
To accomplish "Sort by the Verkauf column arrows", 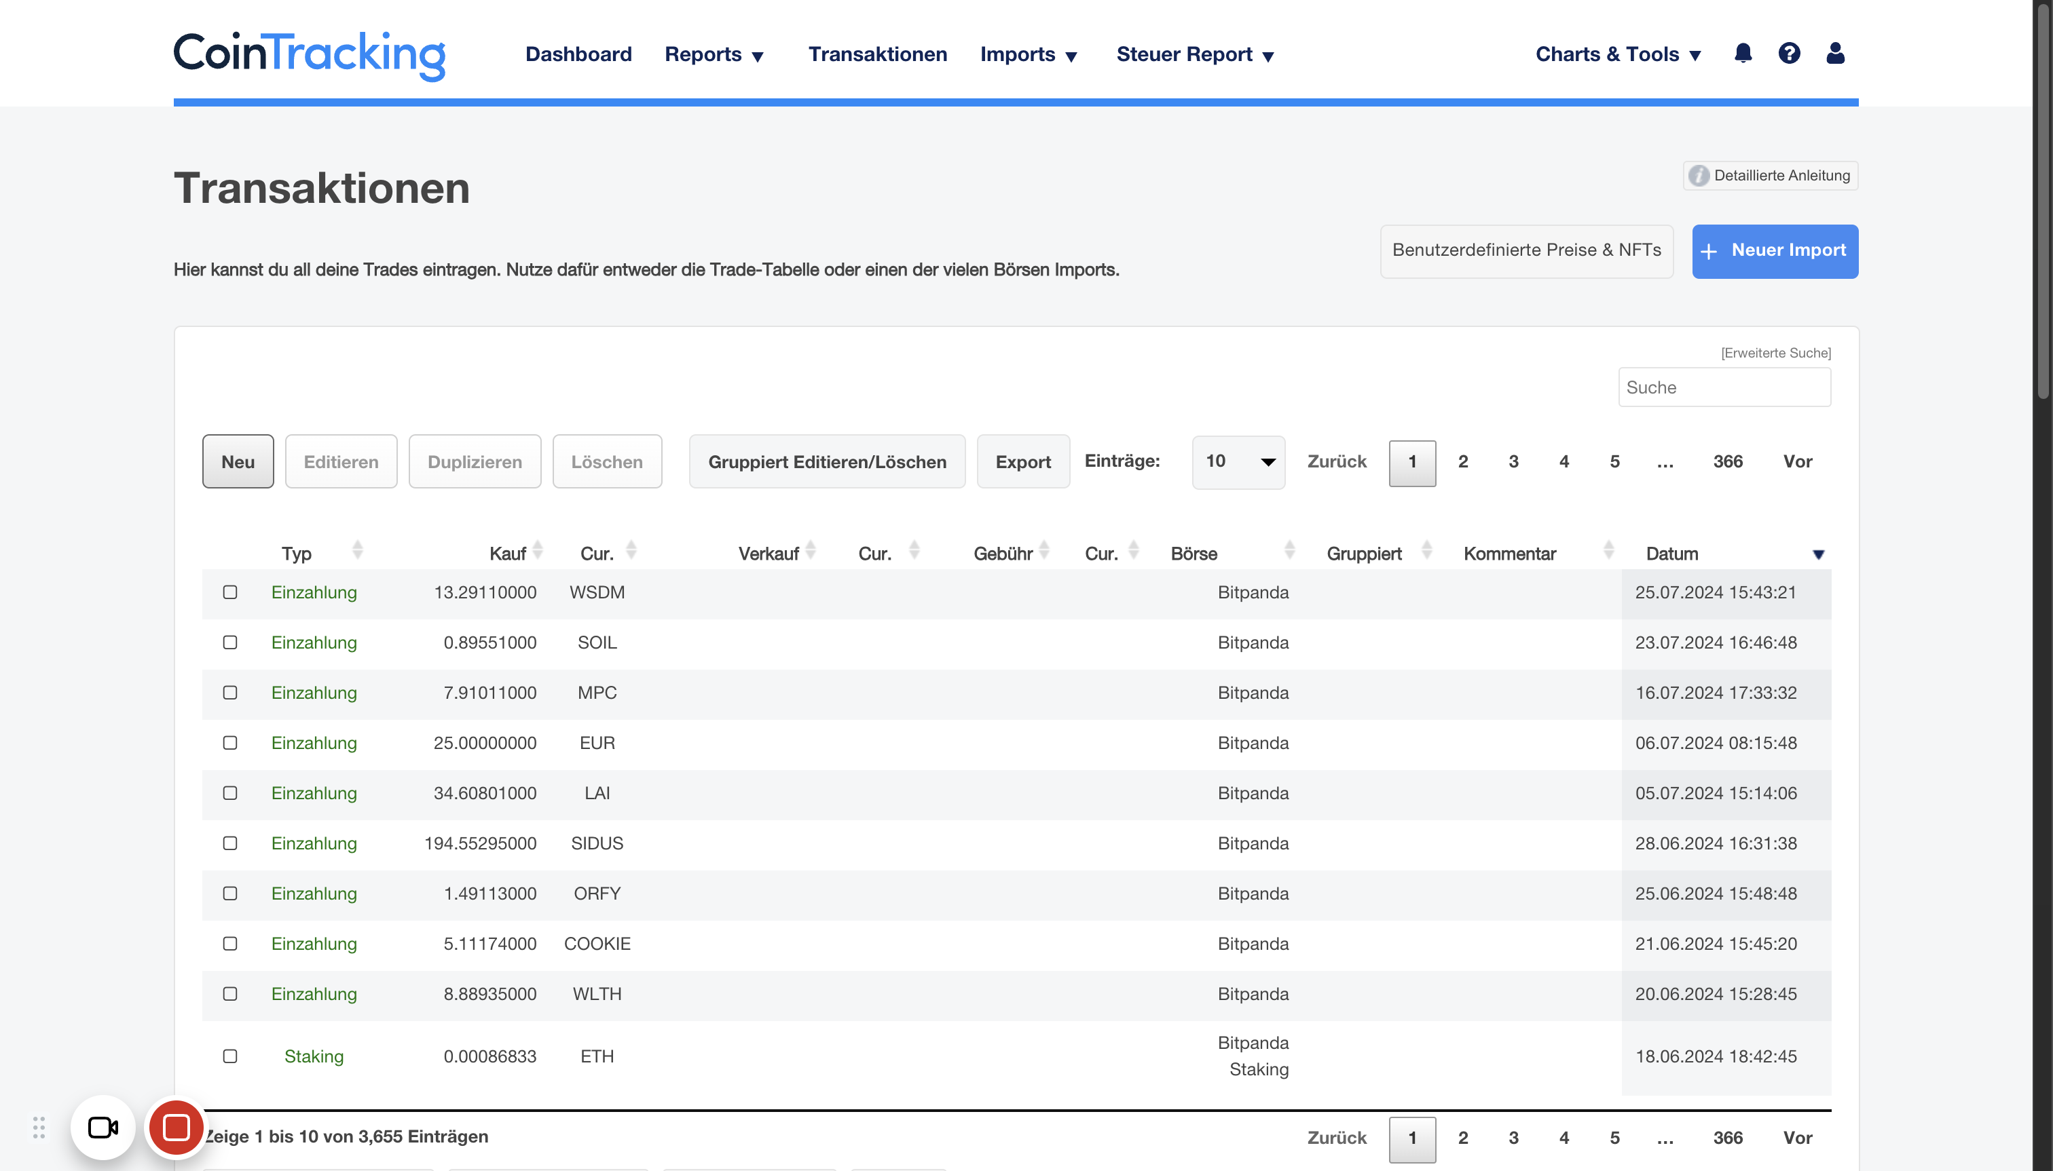I will (x=811, y=550).
